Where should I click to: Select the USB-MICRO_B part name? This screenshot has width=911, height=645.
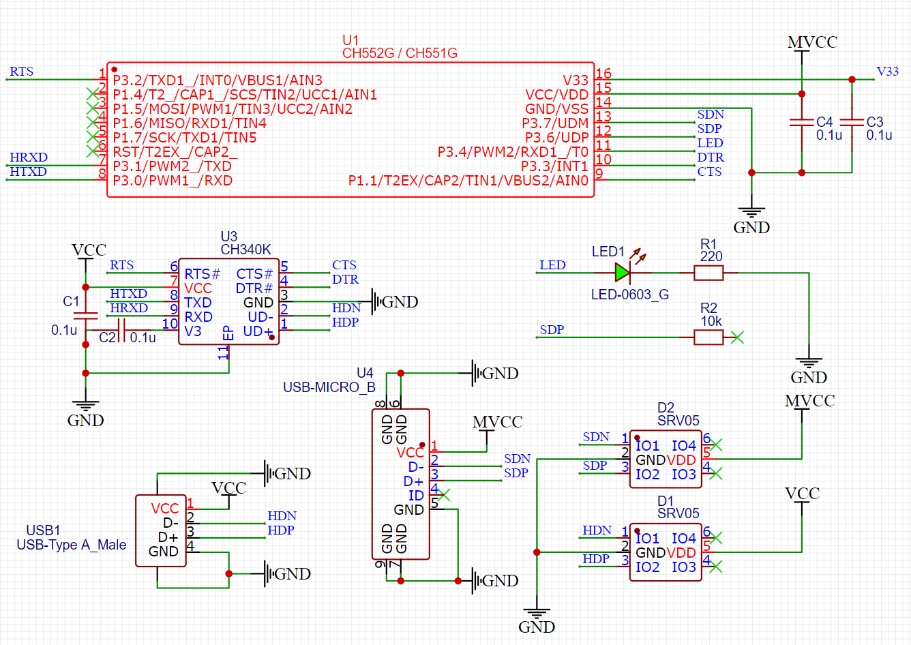(x=329, y=387)
